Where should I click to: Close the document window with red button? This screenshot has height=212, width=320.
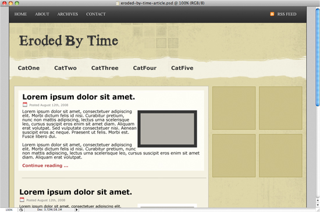click(4, 3)
